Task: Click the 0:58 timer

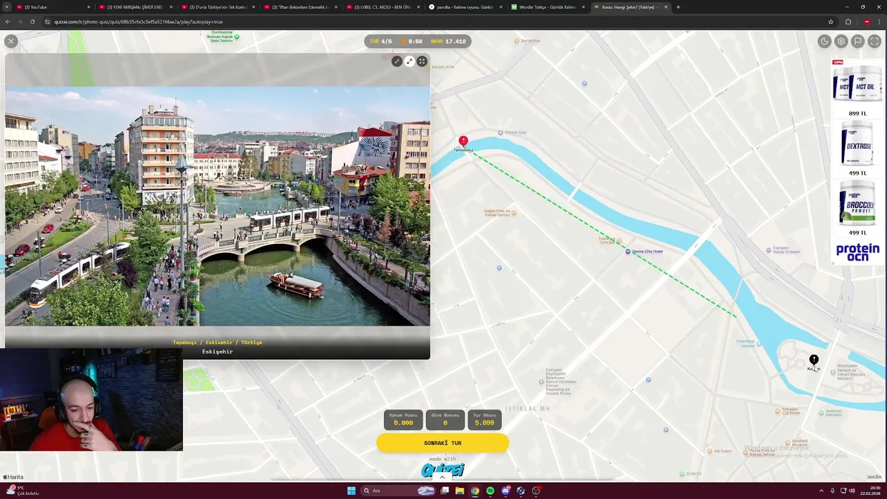Action: (412, 42)
